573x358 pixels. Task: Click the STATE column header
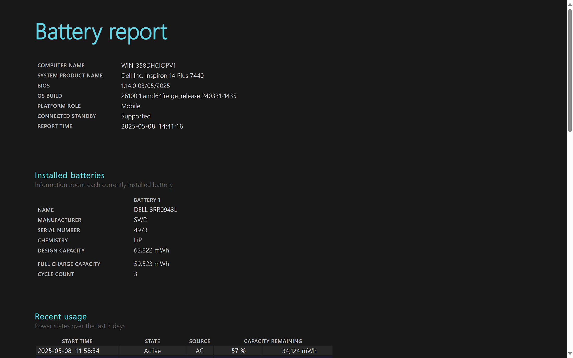coord(152,341)
